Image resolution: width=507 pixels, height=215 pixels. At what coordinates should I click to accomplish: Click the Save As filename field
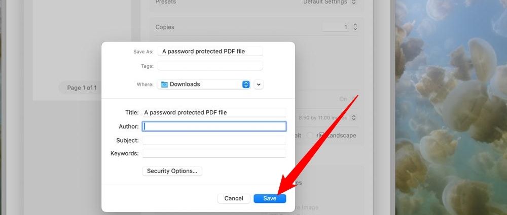[x=210, y=51]
